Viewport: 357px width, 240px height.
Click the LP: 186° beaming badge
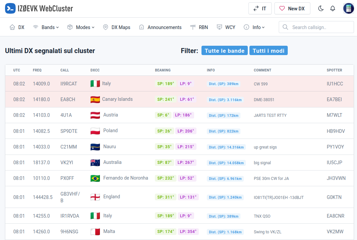pyautogui.click(x=183, y=115)
